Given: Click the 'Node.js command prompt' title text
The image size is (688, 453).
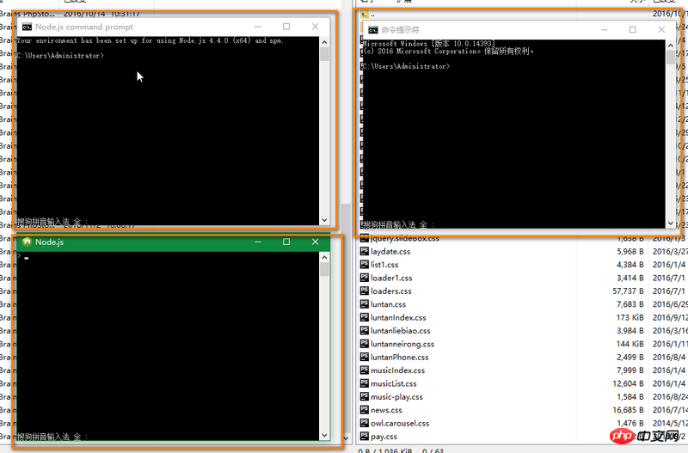Looking at the screenshot, I should pyautogui.click(x=84, y=27).
